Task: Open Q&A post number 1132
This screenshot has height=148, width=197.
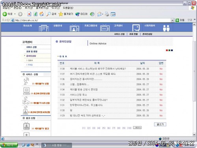Action: [x=89, y=100]
